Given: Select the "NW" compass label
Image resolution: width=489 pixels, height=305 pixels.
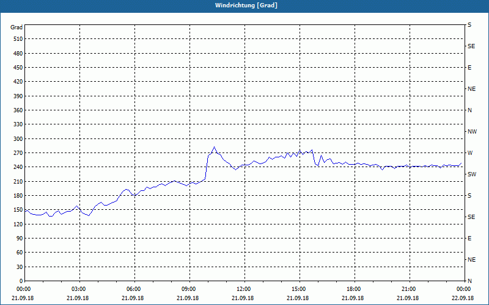Looking at the screenshot, I should click(x=472, y=132).
